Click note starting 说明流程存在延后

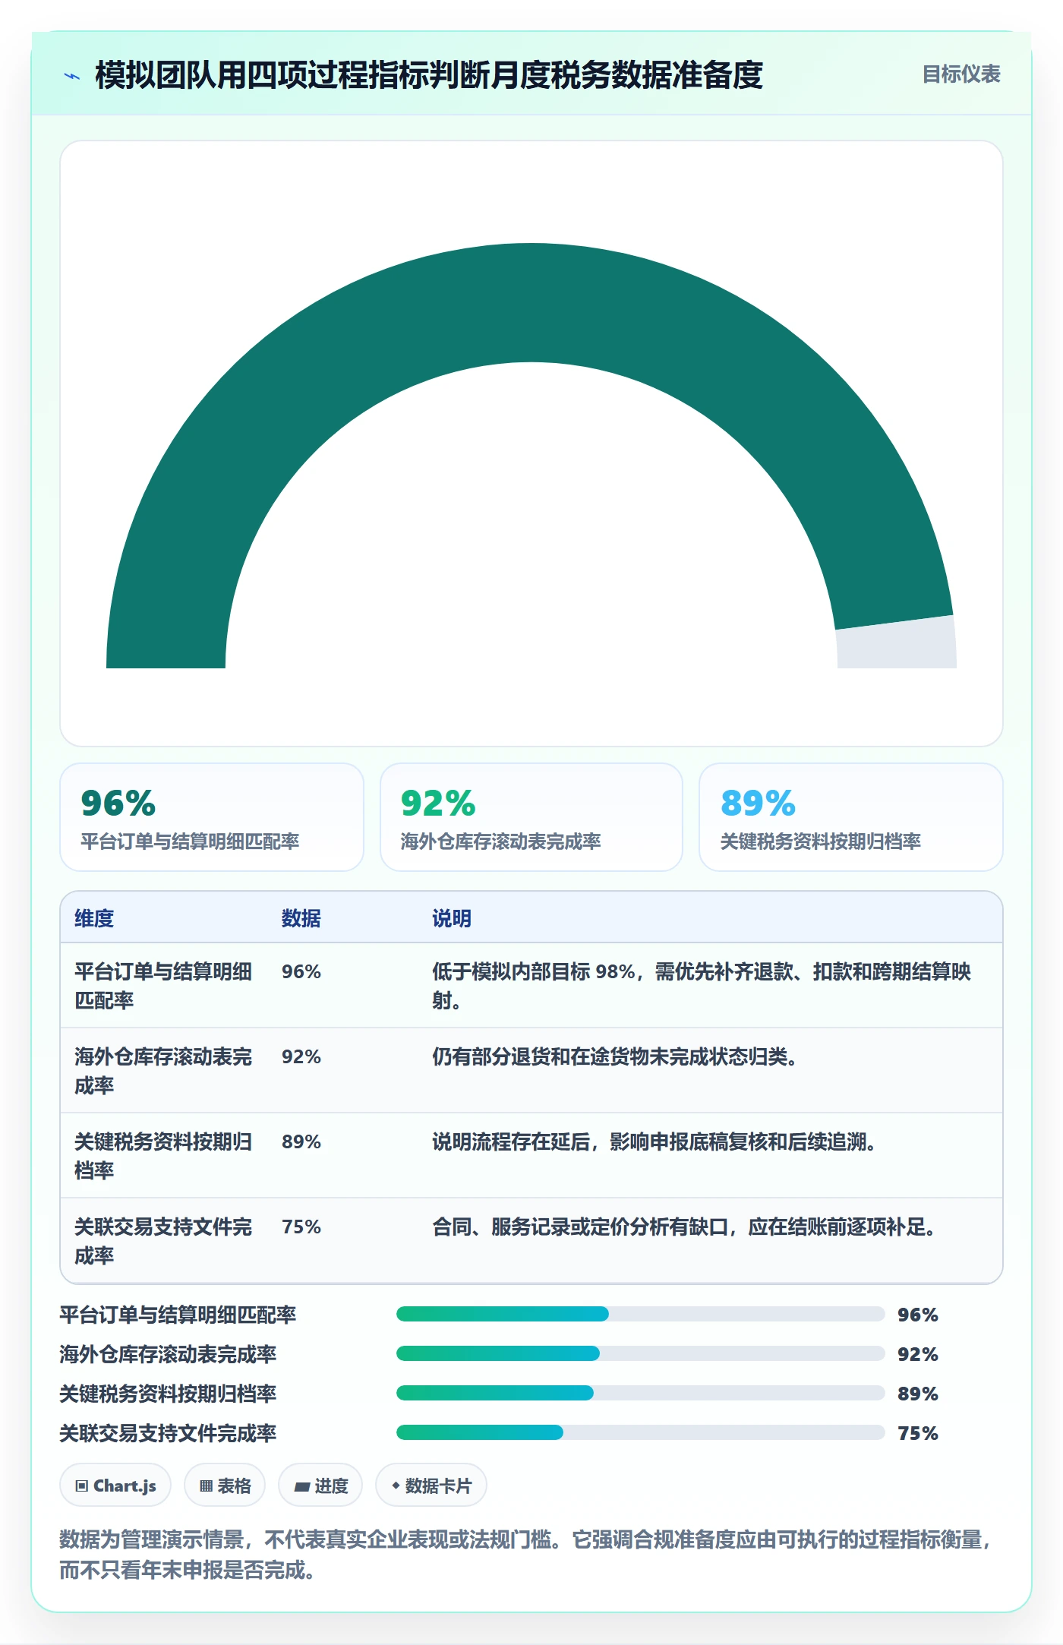point(654,1142)
